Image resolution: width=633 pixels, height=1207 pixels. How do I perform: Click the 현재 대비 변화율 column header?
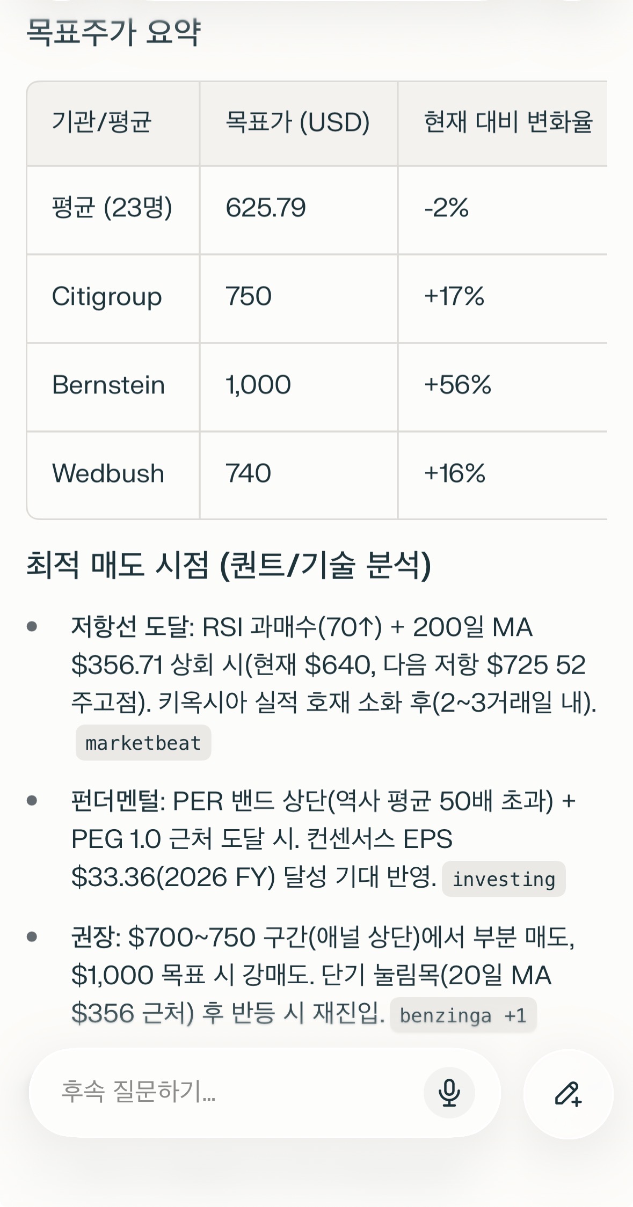pos(507,122)
